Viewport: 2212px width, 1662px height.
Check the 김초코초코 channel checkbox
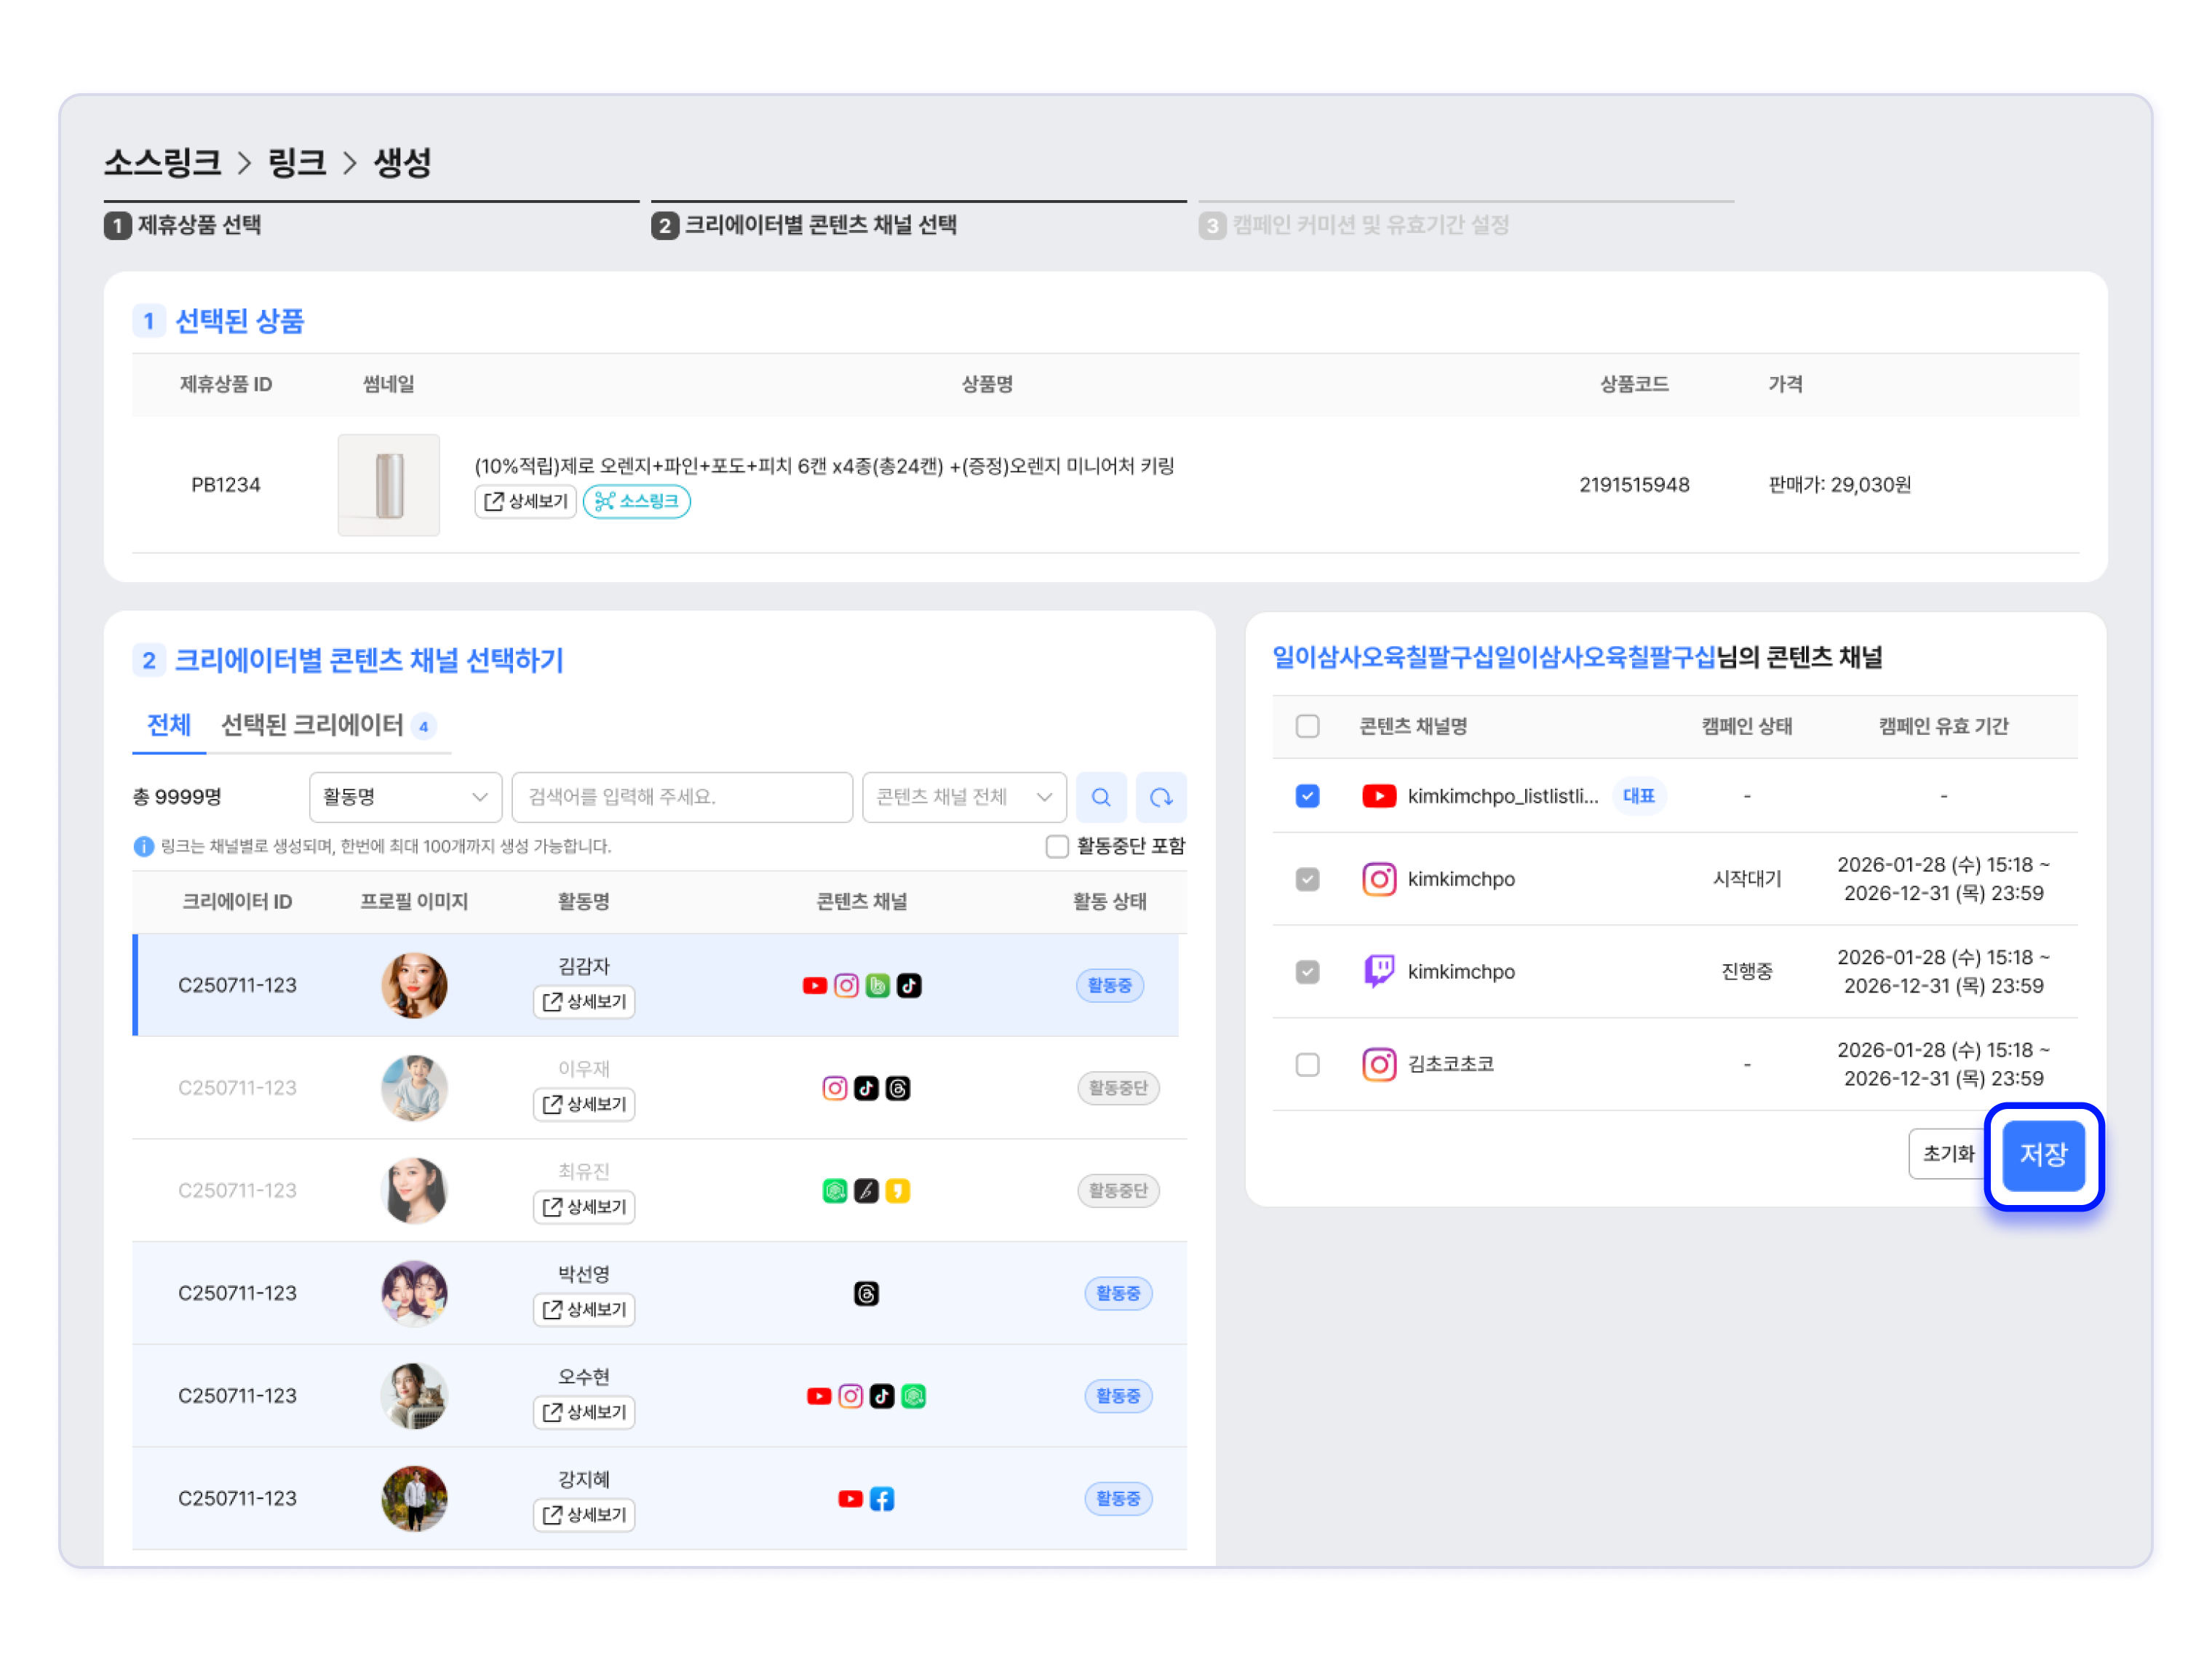[x=1307, y=1064]
